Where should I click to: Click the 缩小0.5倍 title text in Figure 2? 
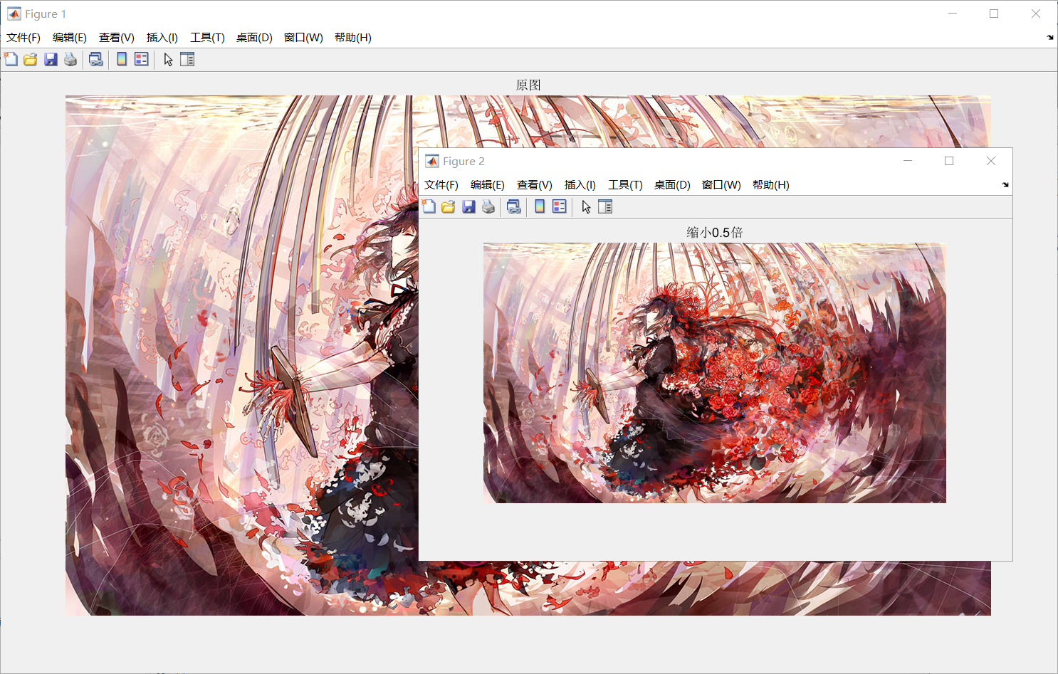coord(715,232)
